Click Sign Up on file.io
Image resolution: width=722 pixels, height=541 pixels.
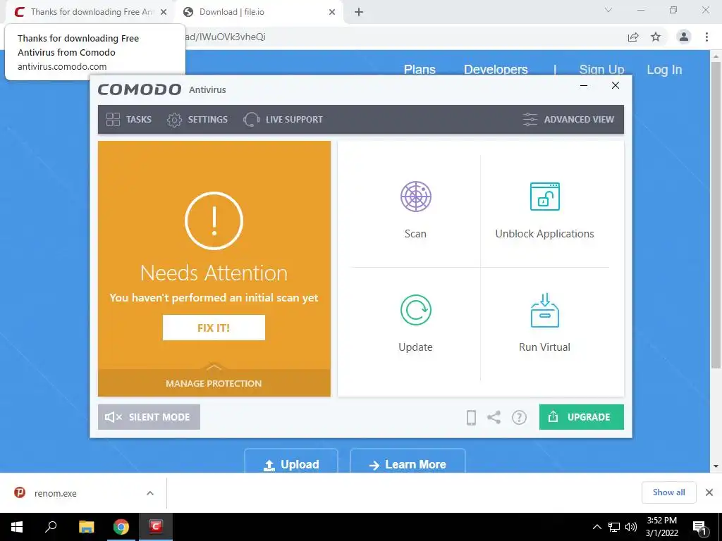coord(601,70)
